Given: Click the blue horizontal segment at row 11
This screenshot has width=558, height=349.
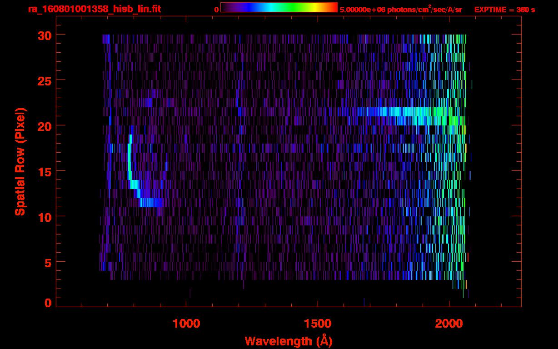Looking at the screenshot, I should tap(151, 203).
